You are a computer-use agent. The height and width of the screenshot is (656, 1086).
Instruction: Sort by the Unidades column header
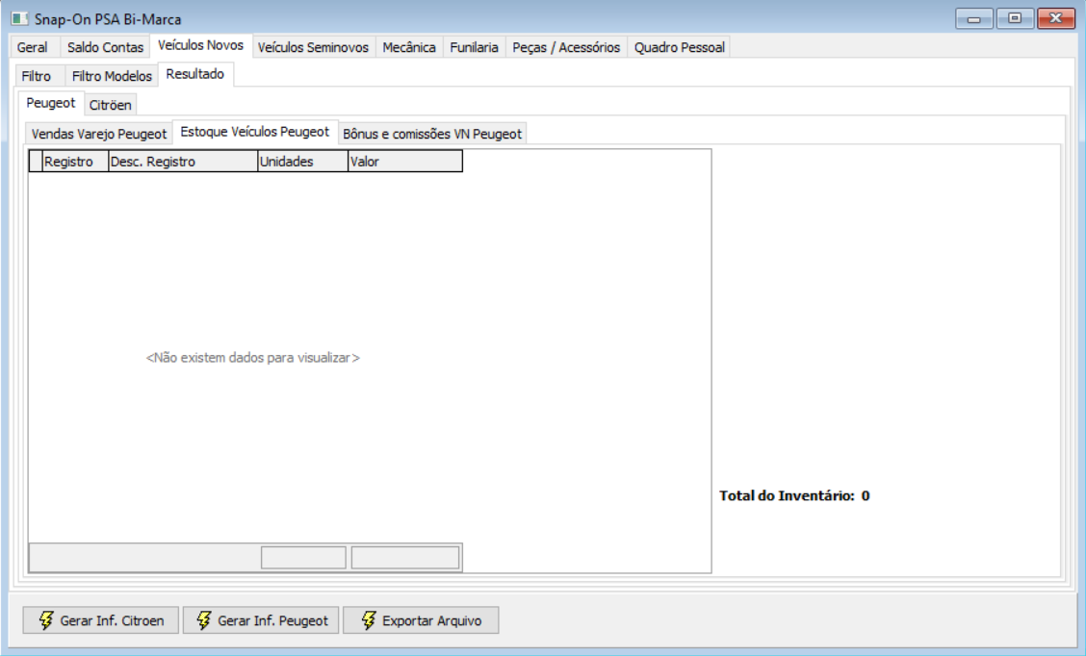302,162
